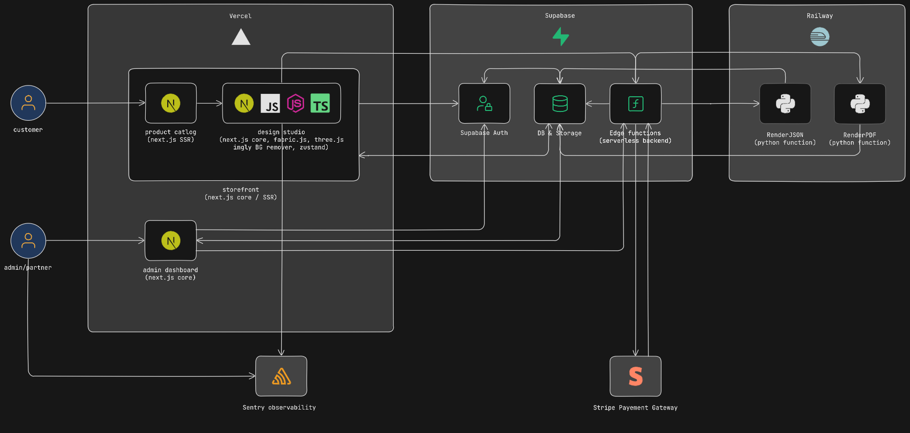Click the "admin/partner" label

28,267
